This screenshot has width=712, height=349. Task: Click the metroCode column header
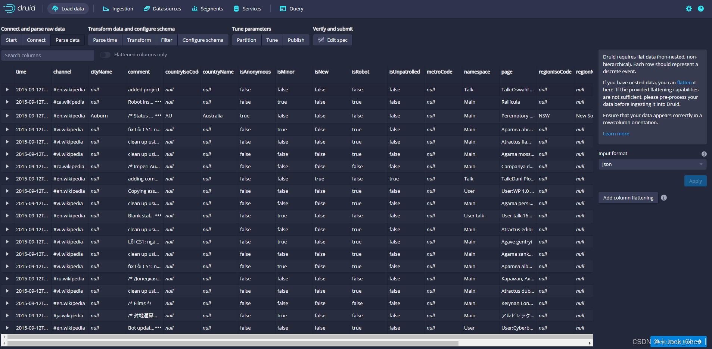coord(439,72)
